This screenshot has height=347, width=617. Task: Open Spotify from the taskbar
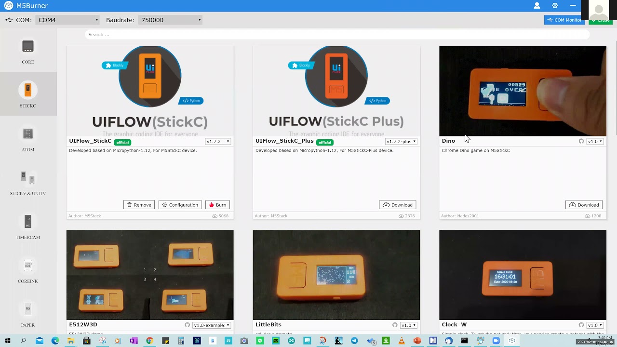pyautogui.click(x=260, y=341)
